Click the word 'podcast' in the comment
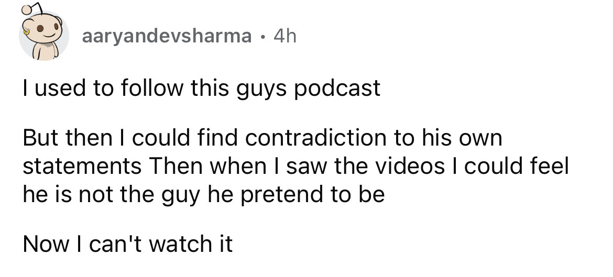This screenshot has height=277, width=613. [336, 88]
